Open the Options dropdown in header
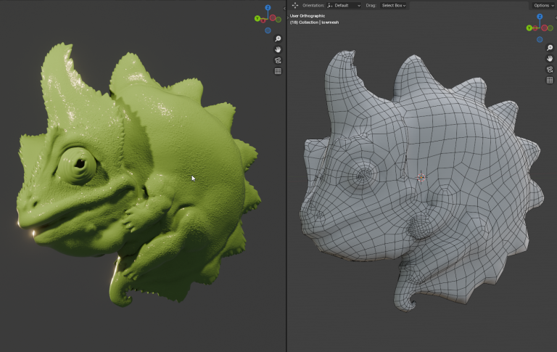Image resolution: width=557 pixels, height=352 pixels. pyautogui.click(x=543, y=5)
